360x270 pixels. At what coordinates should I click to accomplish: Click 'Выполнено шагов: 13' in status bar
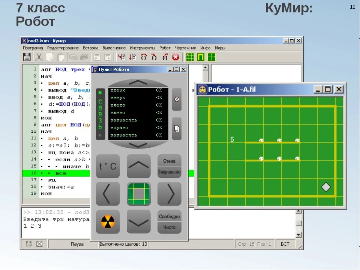click(x=123, y=244)
